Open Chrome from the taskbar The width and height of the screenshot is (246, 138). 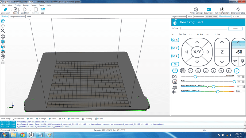click(x=22, y=135)
